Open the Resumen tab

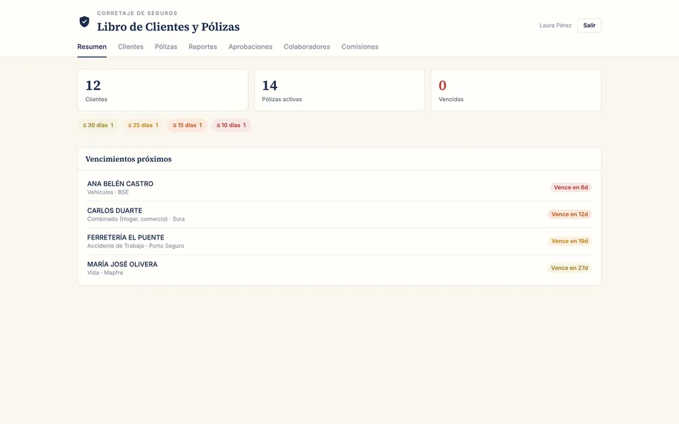pyautogui.click(x=92, y=47)
